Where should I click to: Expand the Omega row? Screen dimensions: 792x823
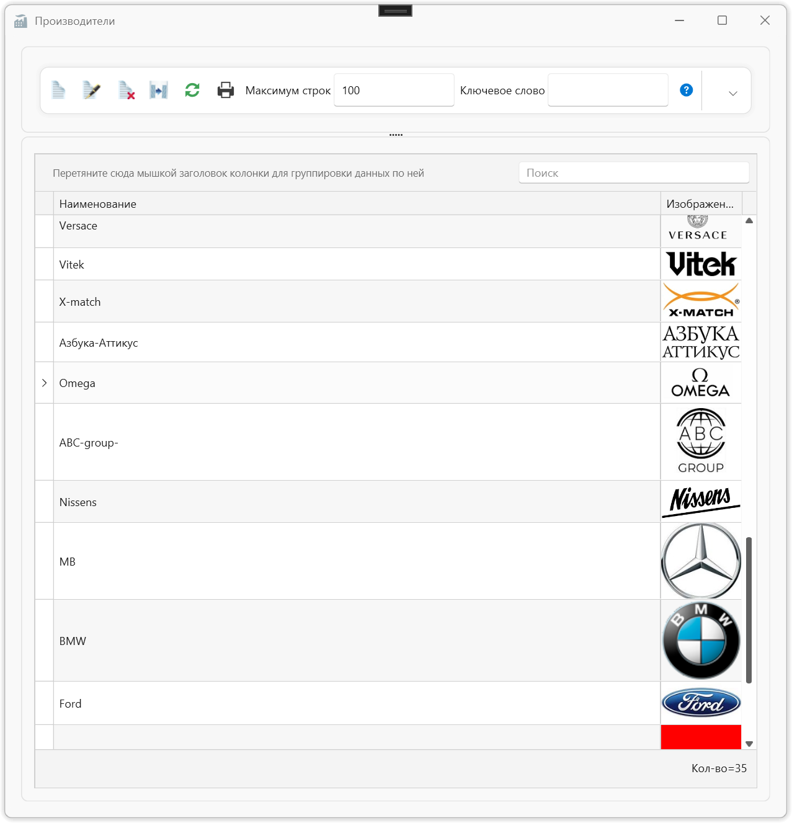(45, 383)
